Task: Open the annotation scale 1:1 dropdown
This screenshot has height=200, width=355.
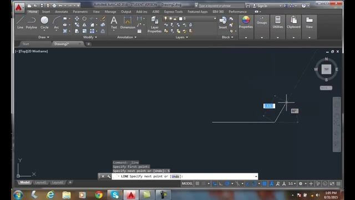Action: click(x=292, y=184)
